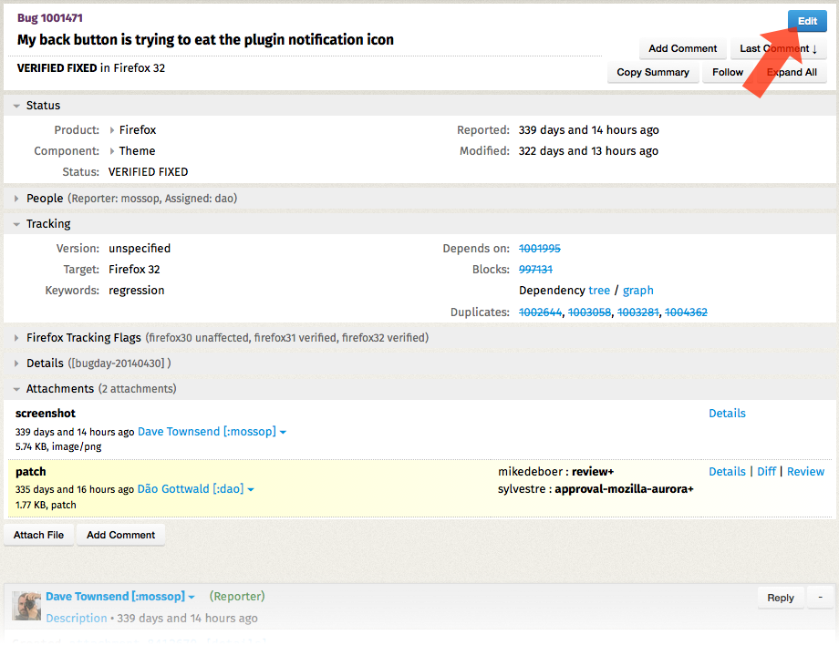Click Copy Summary button
Viewport: 839px width, 645px height.
tap(653, 72)
